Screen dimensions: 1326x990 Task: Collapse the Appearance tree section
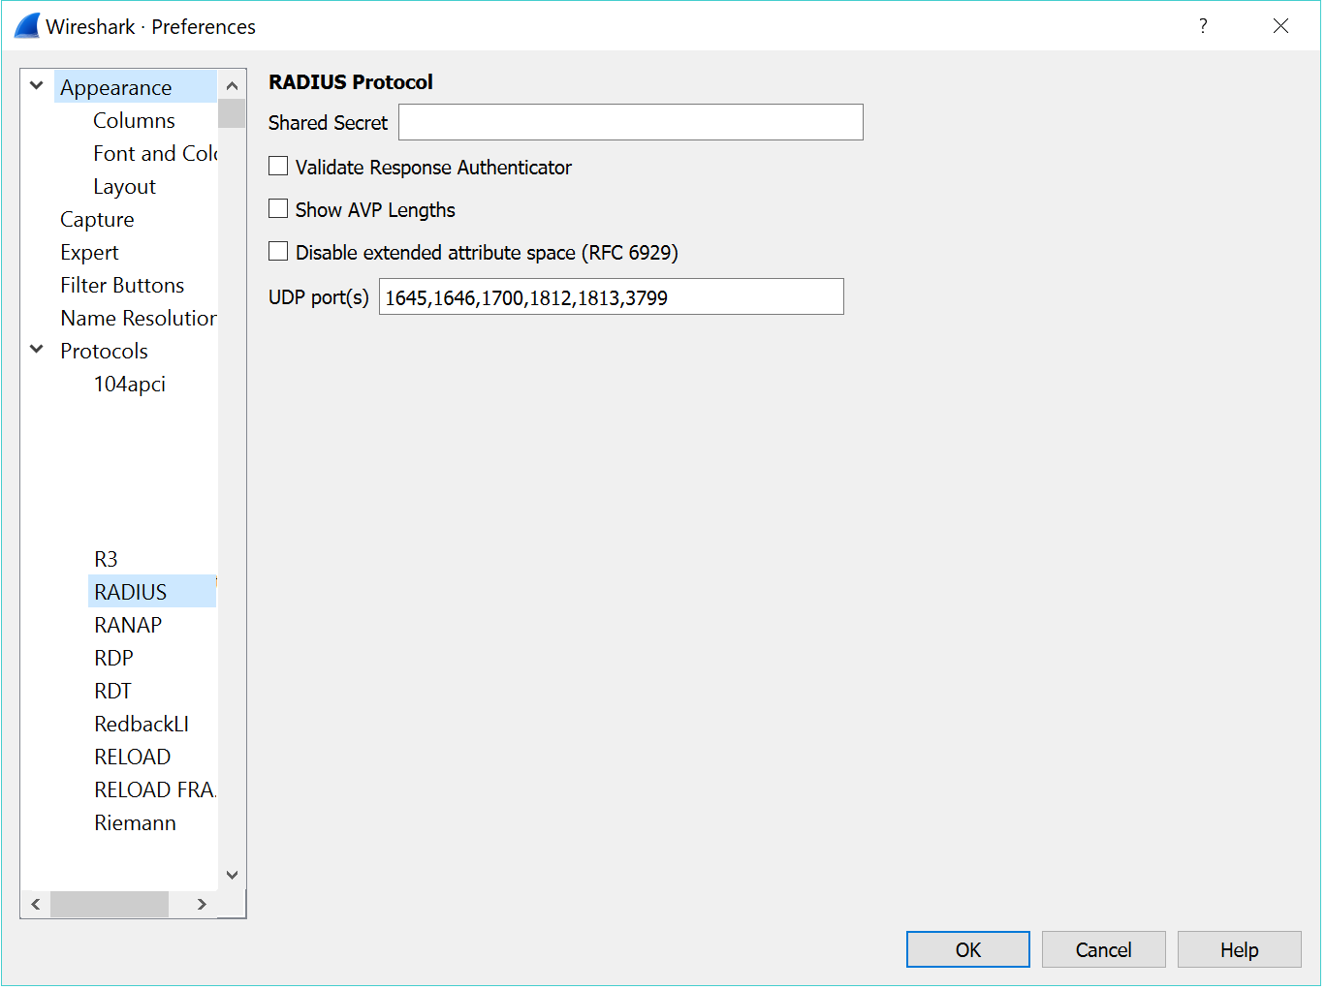[37, 86]
